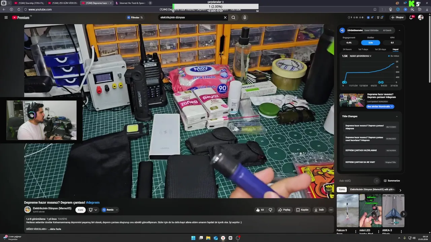Screen dimensions: 431x242
Task: Expand the Remix dropdown arrow
Action: [117, 210]
